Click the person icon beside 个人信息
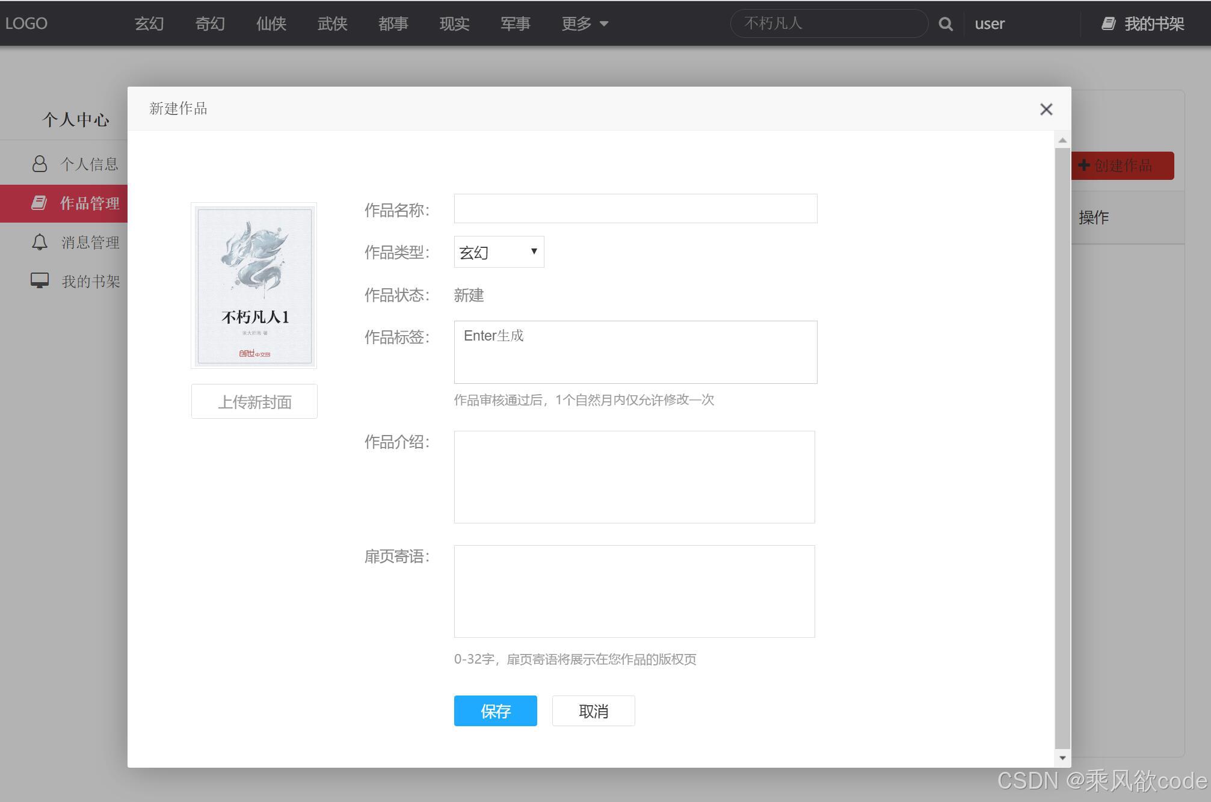The image size is (1211, 802). point(40,164)
